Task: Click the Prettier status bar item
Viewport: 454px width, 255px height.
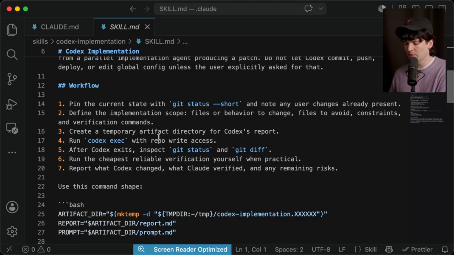Action: 417,249
